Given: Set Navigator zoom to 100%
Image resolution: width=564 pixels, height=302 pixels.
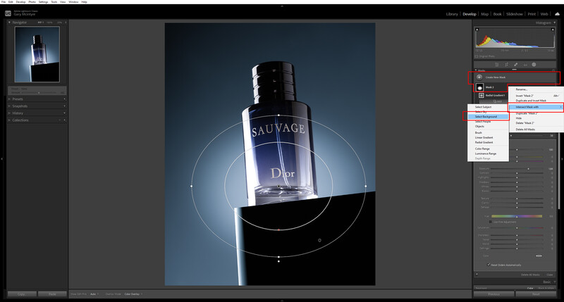Looking at the screenshot, I should (49, 23).
